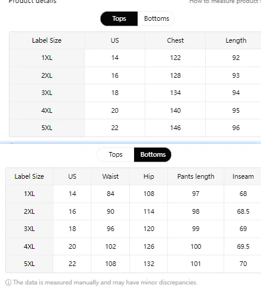Click the Chest column header

tap(175, 40)
